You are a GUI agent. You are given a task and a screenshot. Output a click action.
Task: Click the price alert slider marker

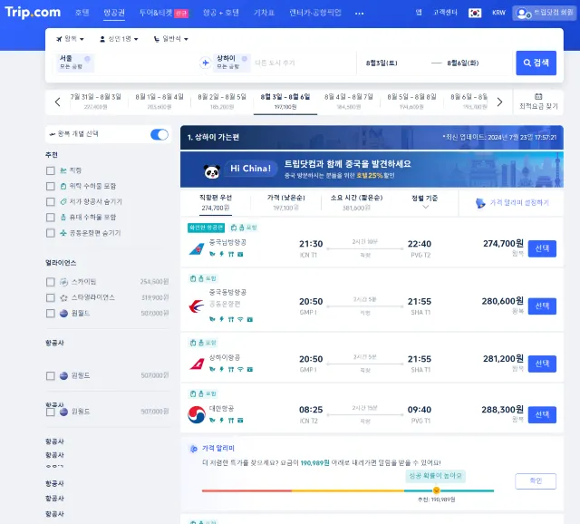click(436, 490)
